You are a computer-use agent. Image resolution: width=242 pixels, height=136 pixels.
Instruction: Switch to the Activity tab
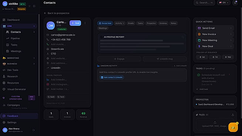(120, 23)
